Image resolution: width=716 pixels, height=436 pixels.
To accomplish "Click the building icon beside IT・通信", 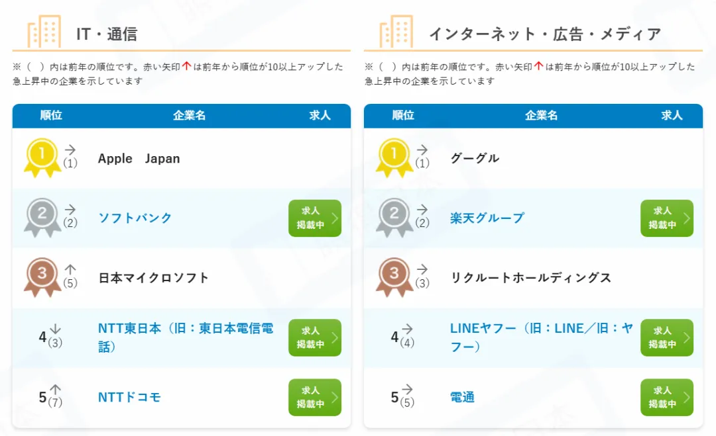I will [x=44, y=31].
